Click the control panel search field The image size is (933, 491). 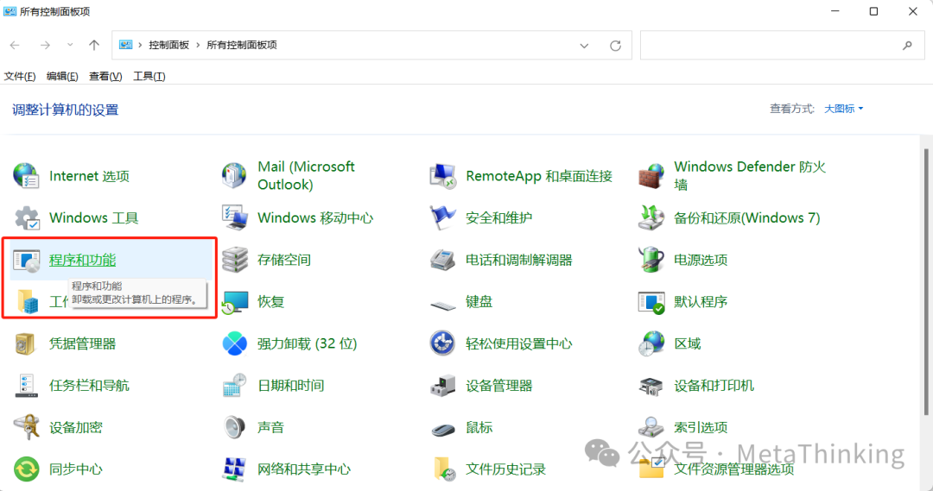coord(783,45)
